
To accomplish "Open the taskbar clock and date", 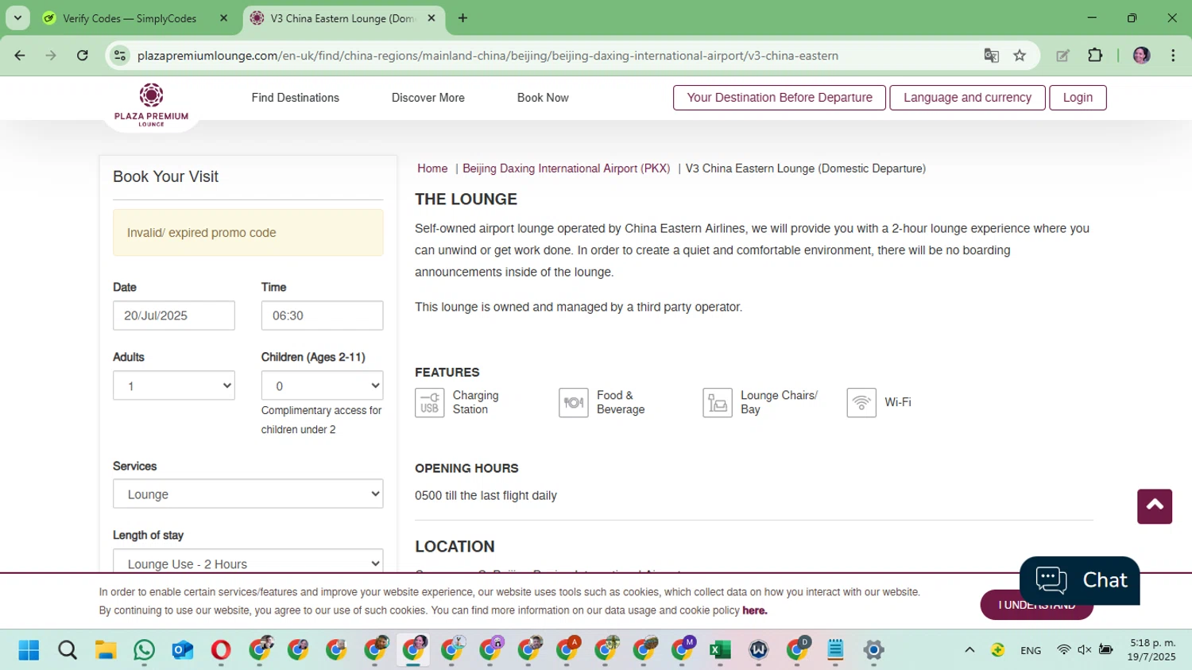I will [1151, 650].
